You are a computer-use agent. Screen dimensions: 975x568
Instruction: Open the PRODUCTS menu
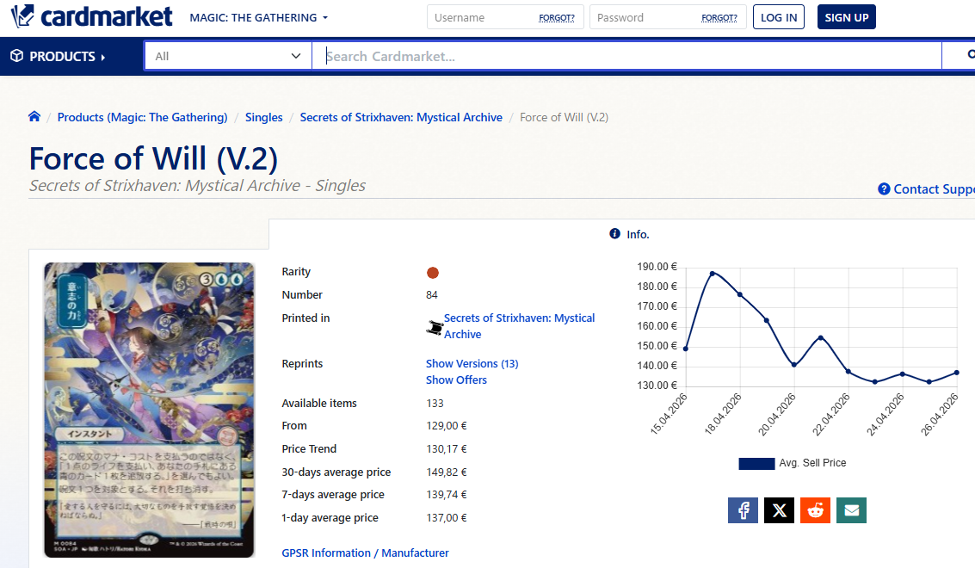tap(58, 57)
